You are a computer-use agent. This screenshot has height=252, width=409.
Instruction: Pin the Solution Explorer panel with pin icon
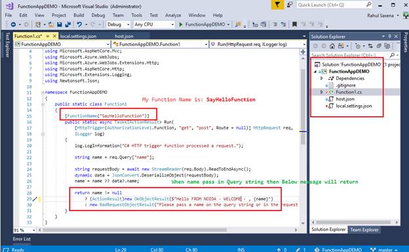(x=390, y=36)
